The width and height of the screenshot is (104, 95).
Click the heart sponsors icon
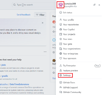pyautogui.click(x=61, y=58)
